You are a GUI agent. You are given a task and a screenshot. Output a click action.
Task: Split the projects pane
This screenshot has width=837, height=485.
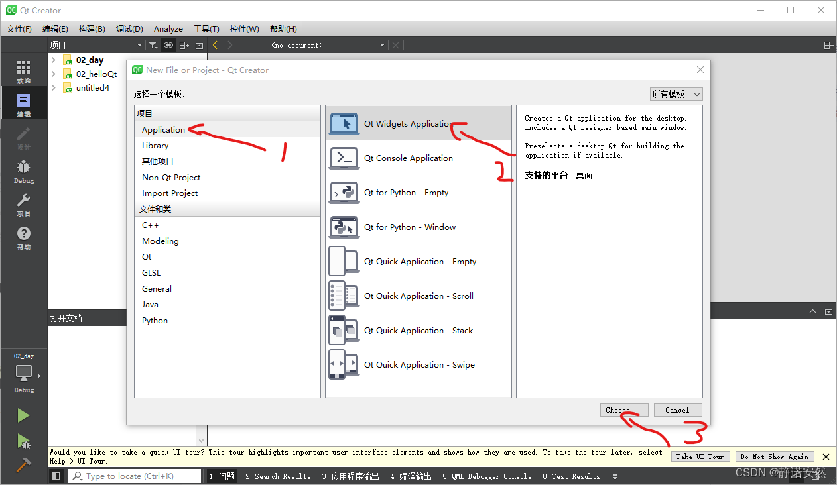184,45
